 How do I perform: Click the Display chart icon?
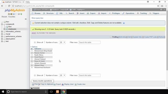tap(63, 84)
